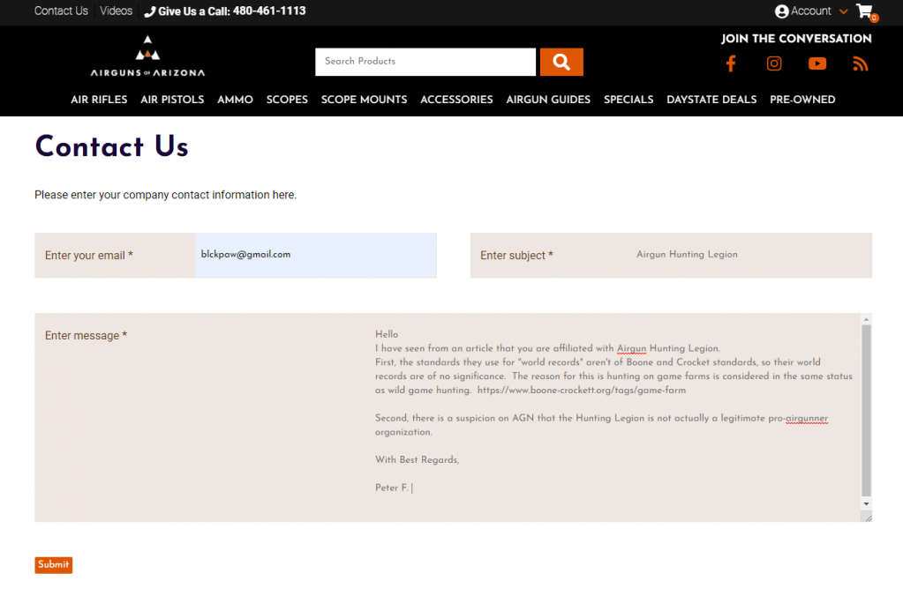Open the Contact Us top link
Viewport: 903px width, 596px height.
[61, 11]
